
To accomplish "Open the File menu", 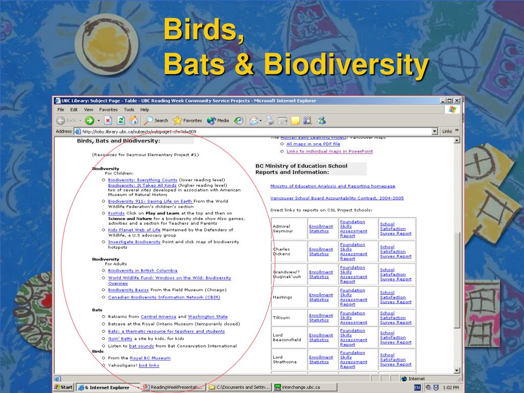I will 61,110.
